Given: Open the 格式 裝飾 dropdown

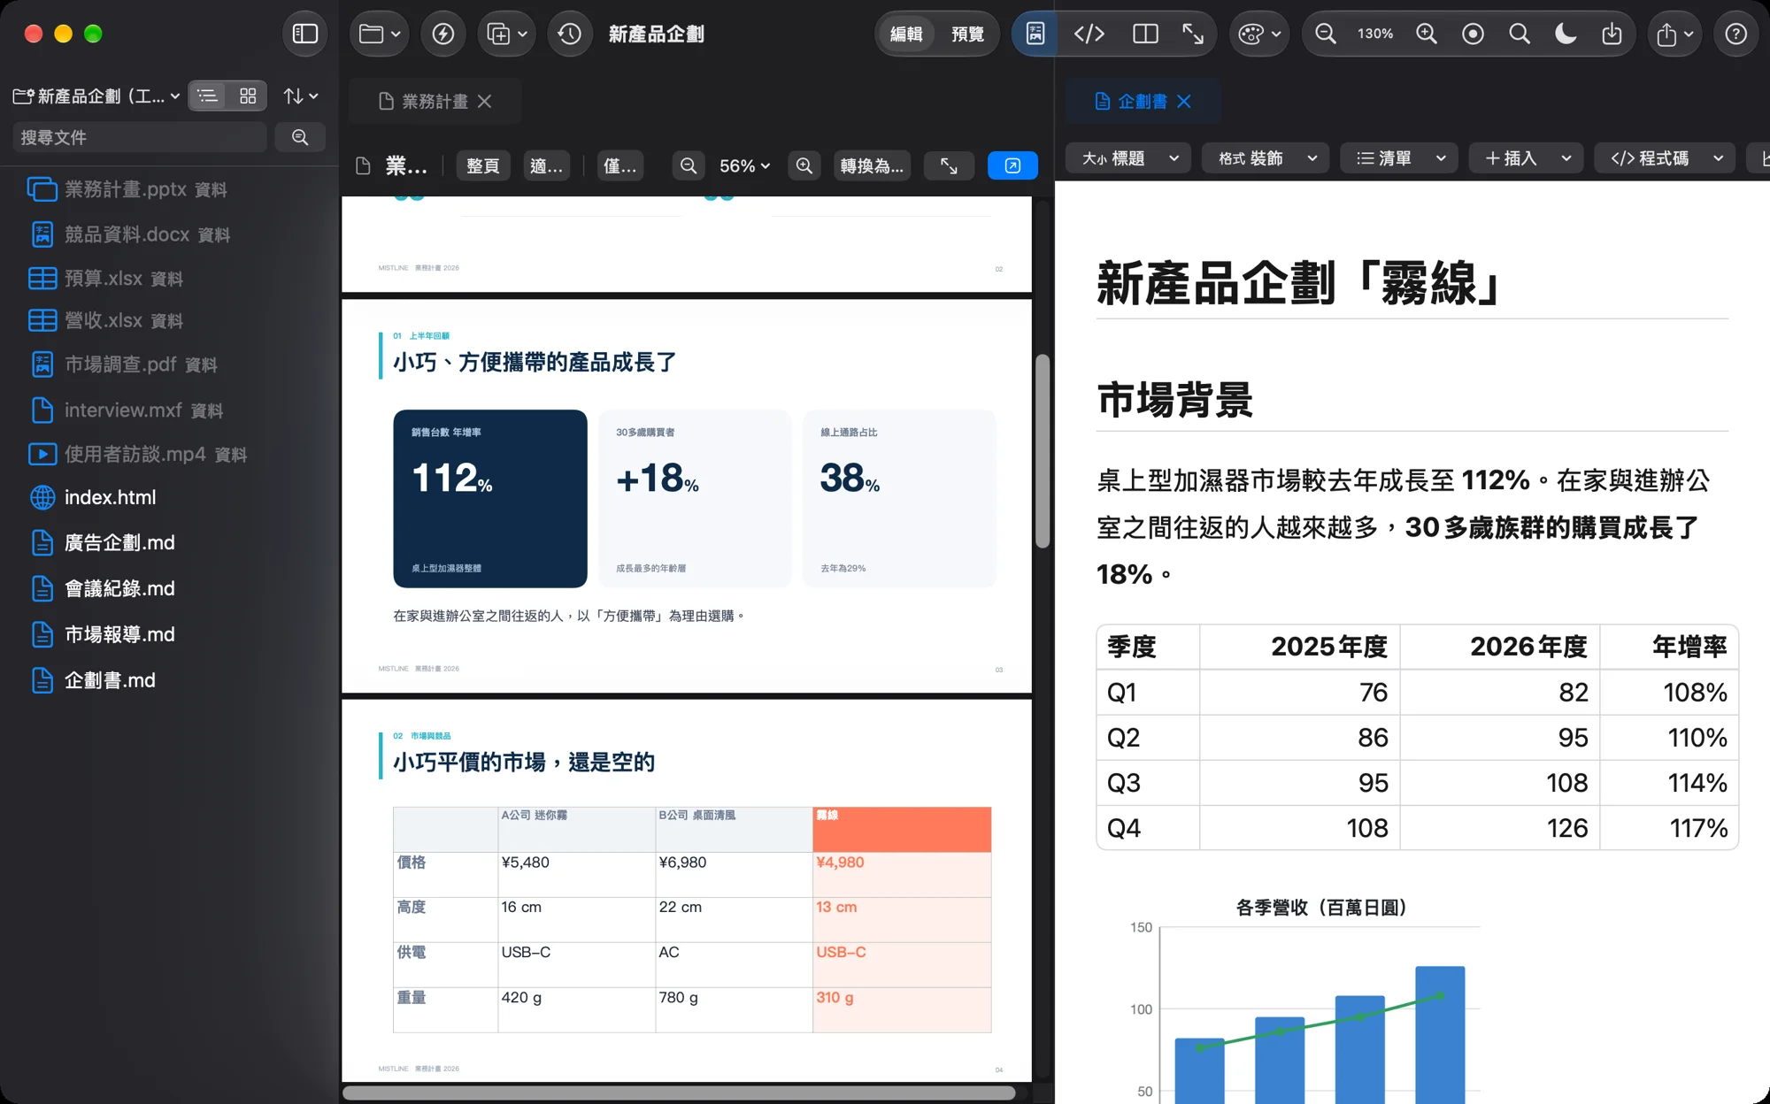Looking at the screenshot, I should [x=1266, y=158].
